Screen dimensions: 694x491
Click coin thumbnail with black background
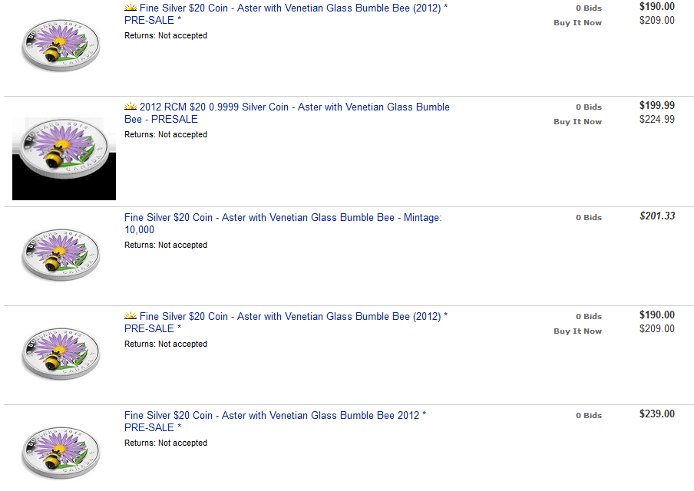(64, 159)
